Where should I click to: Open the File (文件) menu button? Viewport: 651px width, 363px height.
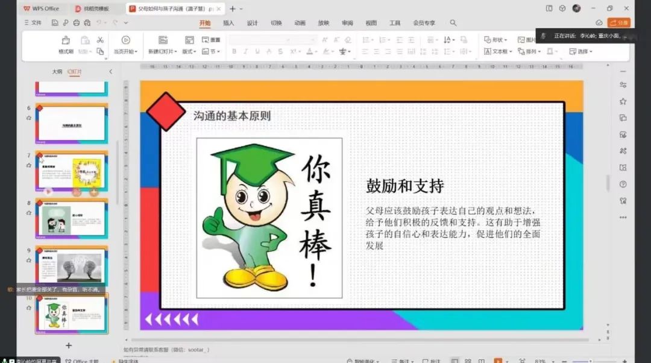click(33, 23)
